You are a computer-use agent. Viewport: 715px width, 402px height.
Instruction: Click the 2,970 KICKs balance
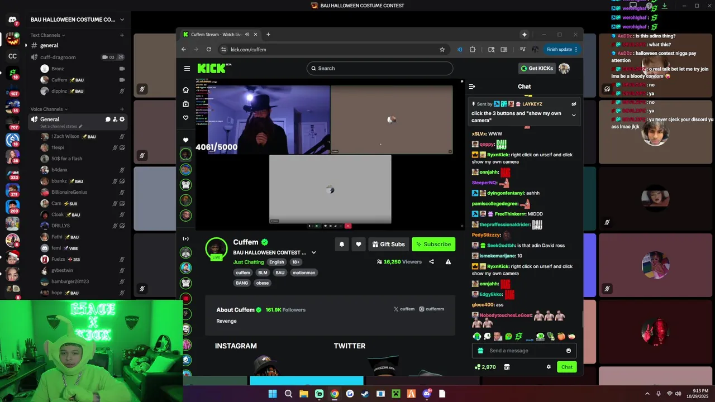(485, 367)
